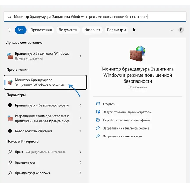Image resolution: width=190 pixels, height=188 pixels.
Task: Click Открыть action in preview pane
Action: coord(109,104)
